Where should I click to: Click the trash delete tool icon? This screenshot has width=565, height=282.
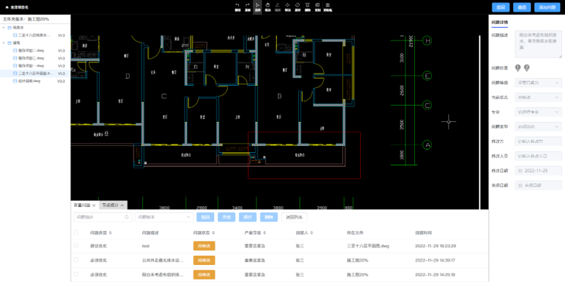[x=308, y=5]
